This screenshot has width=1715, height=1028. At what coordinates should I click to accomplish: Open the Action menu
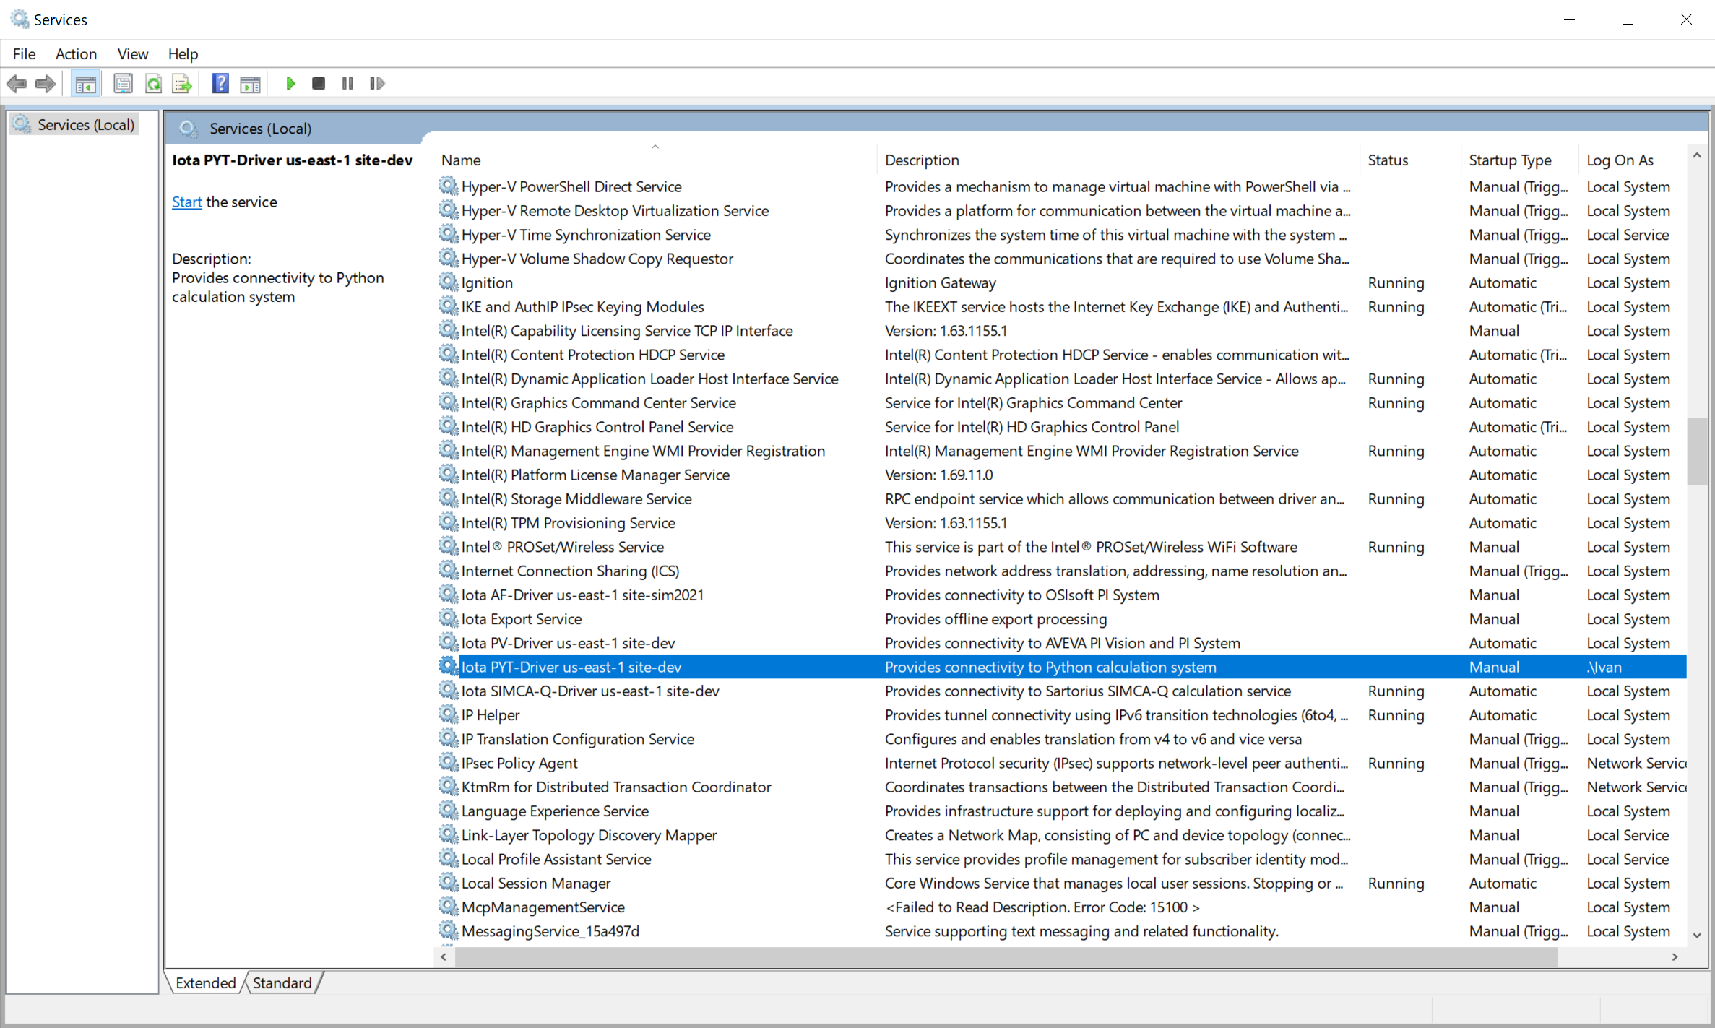click(x=76, y=53)
